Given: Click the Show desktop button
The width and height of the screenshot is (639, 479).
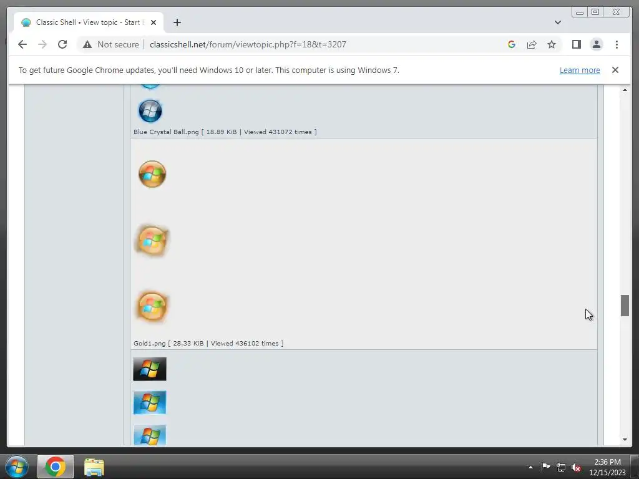Looking at the screenshot, I should pos(635,467).
